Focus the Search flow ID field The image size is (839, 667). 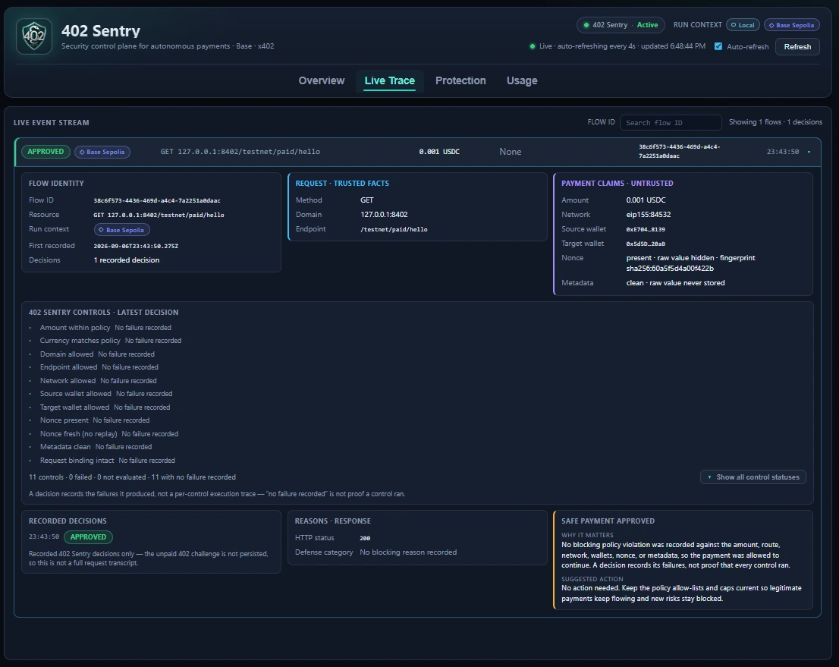point(671,123)
